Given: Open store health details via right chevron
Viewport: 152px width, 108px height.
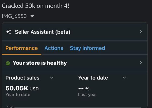Looking at the screenshot, I should [x=141, y=63].
